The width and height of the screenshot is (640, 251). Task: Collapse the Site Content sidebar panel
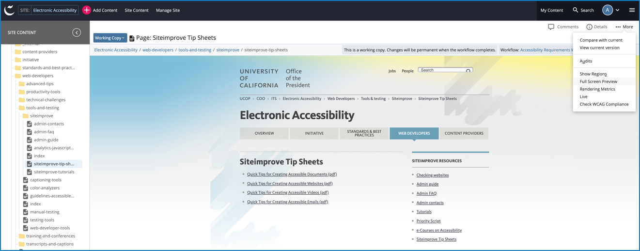point(77,32)
